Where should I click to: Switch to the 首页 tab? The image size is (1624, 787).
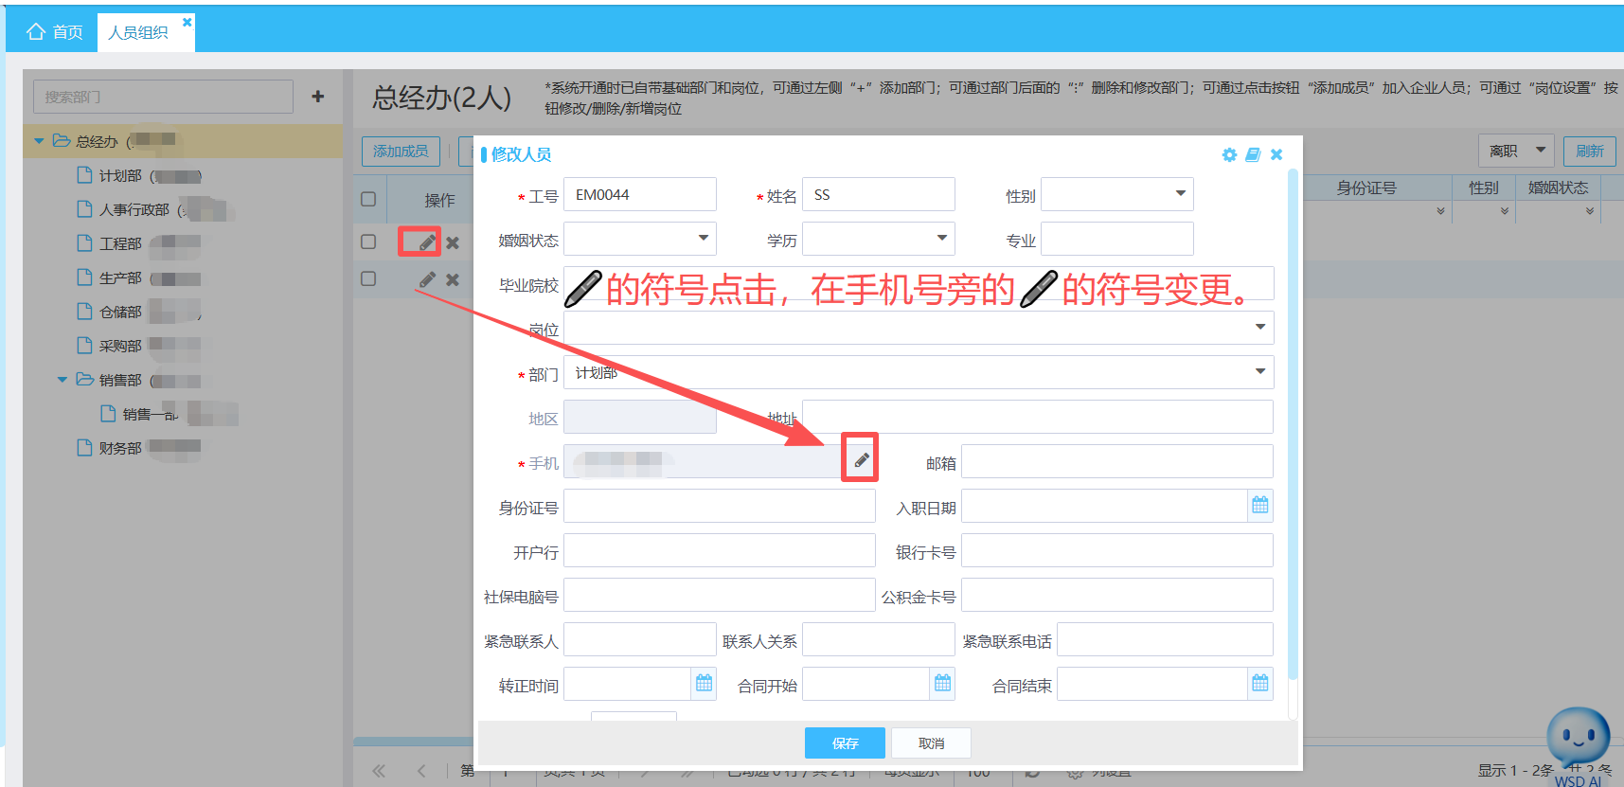click(x=55, y=32)
